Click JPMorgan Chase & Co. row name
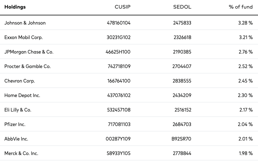 [x=29, y=52]
